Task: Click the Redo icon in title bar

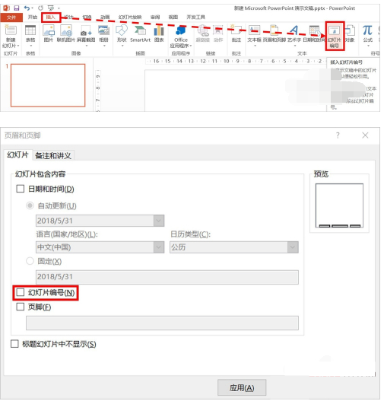Action: point(40,8)
